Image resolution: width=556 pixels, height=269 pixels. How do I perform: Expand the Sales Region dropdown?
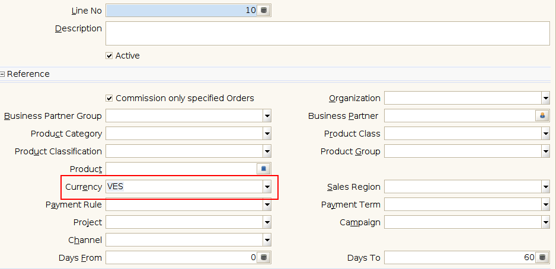[546, 187]
